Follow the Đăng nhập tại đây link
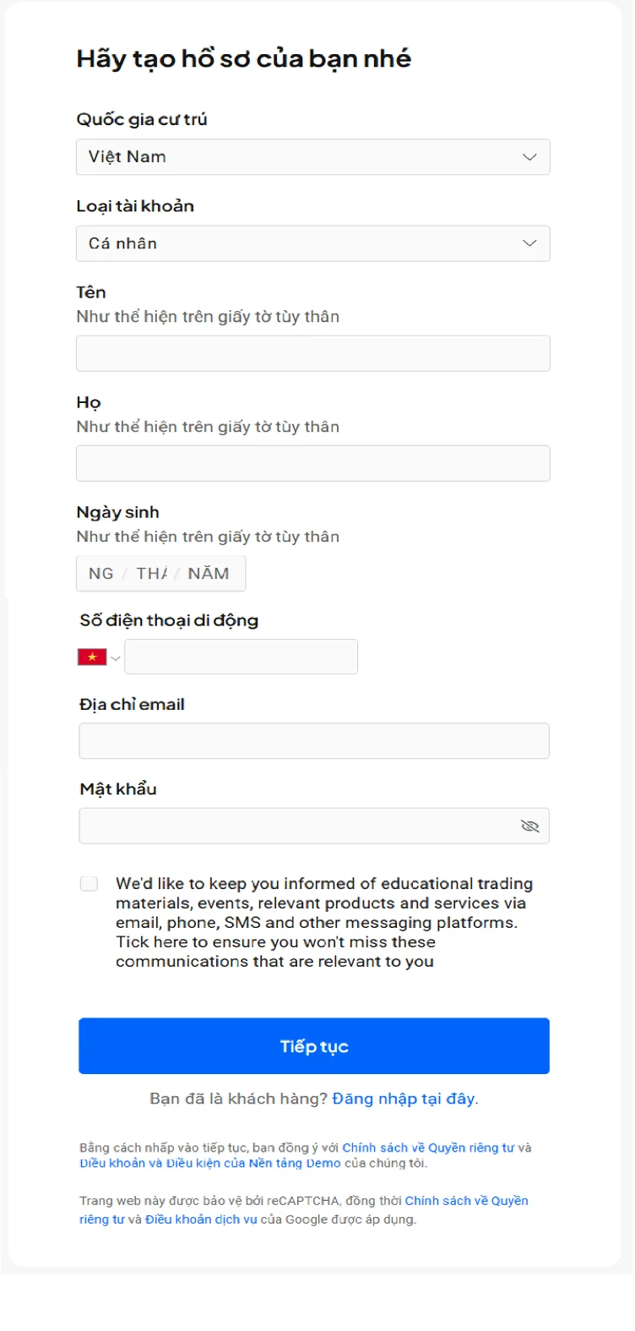 click(x=404, y=1099)
